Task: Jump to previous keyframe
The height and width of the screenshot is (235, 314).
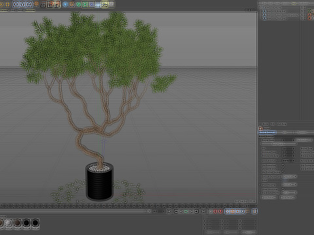Action: click(176, 211)
